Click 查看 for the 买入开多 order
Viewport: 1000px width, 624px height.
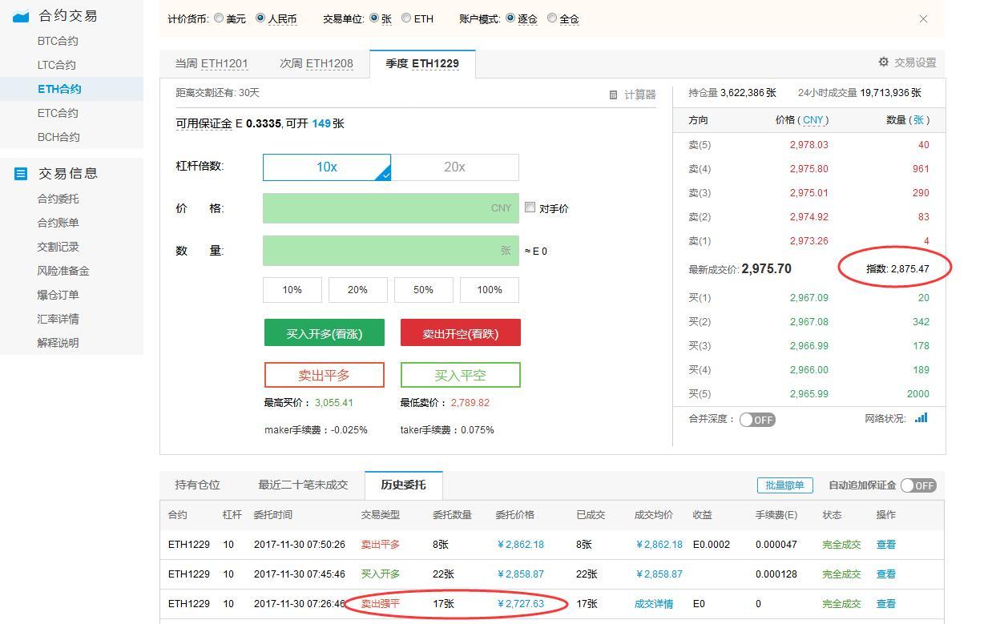[x=886, y=574]
